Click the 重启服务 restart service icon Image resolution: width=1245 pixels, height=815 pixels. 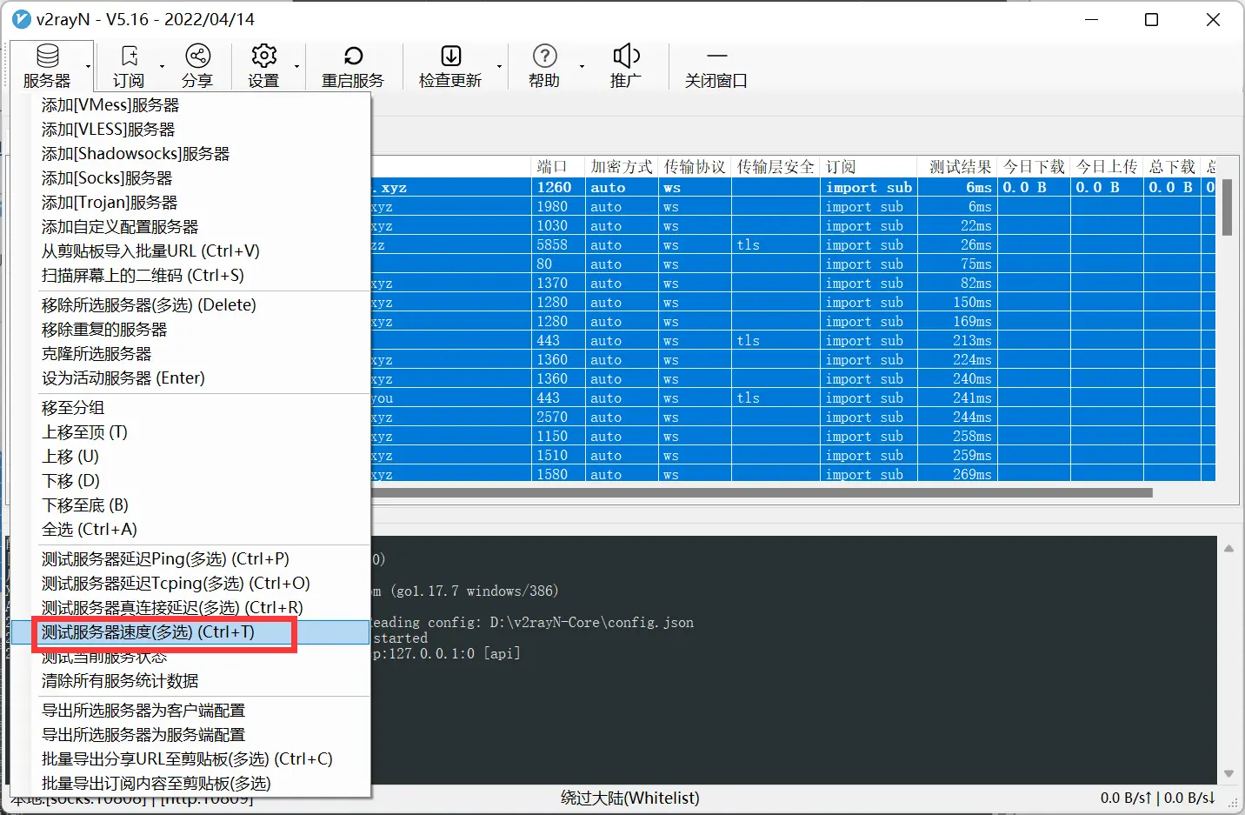(x=353, y=57)
